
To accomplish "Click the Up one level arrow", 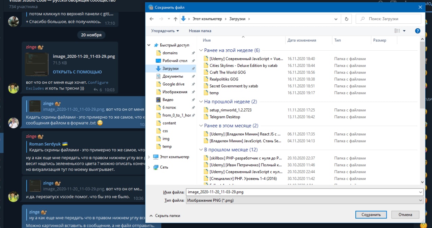I will [x=175, y=19].
